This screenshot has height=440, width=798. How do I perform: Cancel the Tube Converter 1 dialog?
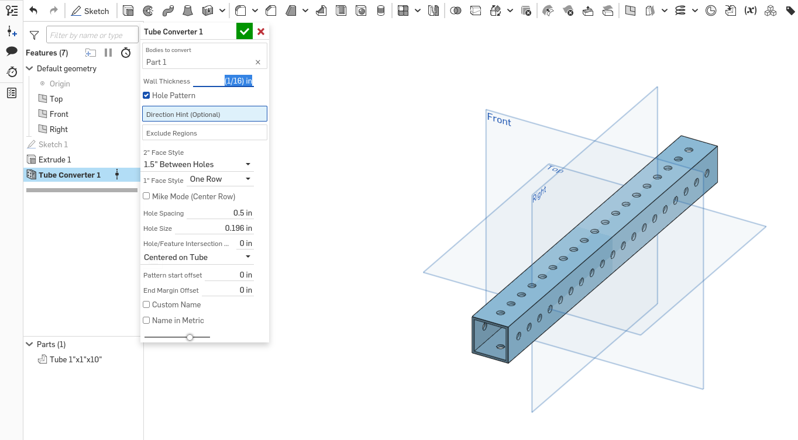tap(261, 32)
